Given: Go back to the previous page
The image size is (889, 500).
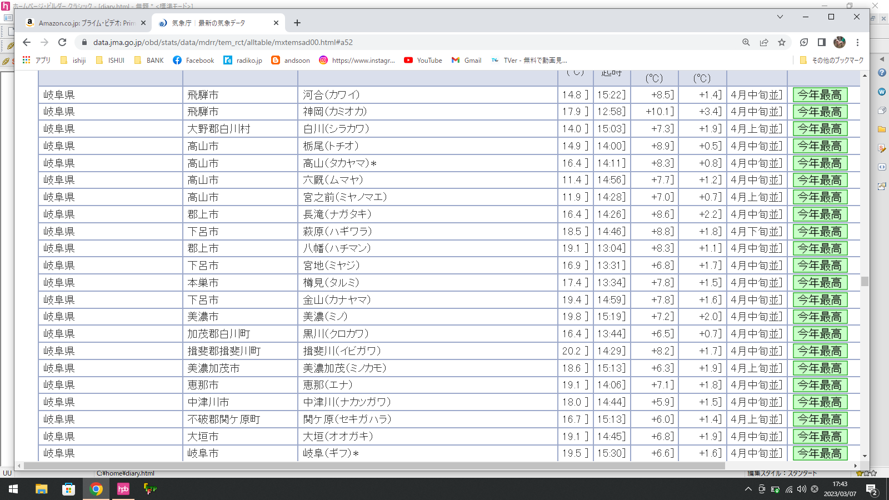Looking at the screenshot, I should (x=27, y=42).
